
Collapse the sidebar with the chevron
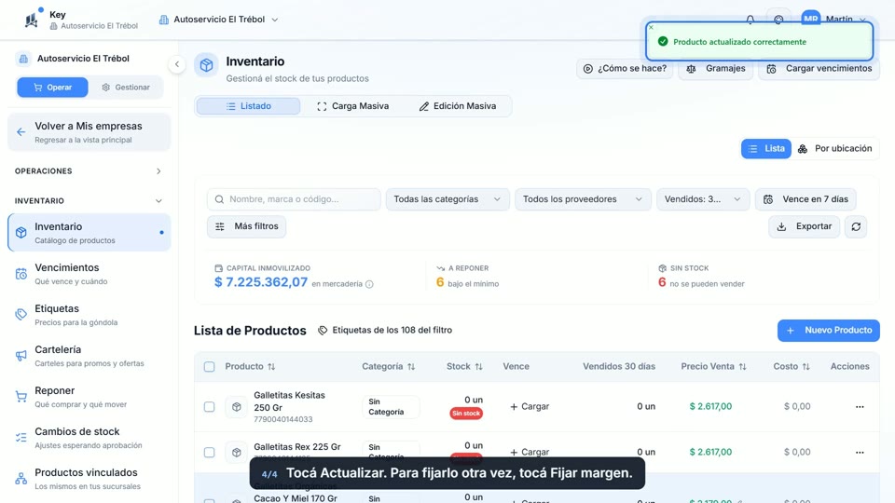[x=177, y=64]
